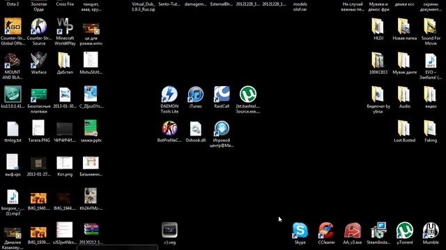
Task: Select the =).veg Vegas project file
Action: (x=169, y=231)
